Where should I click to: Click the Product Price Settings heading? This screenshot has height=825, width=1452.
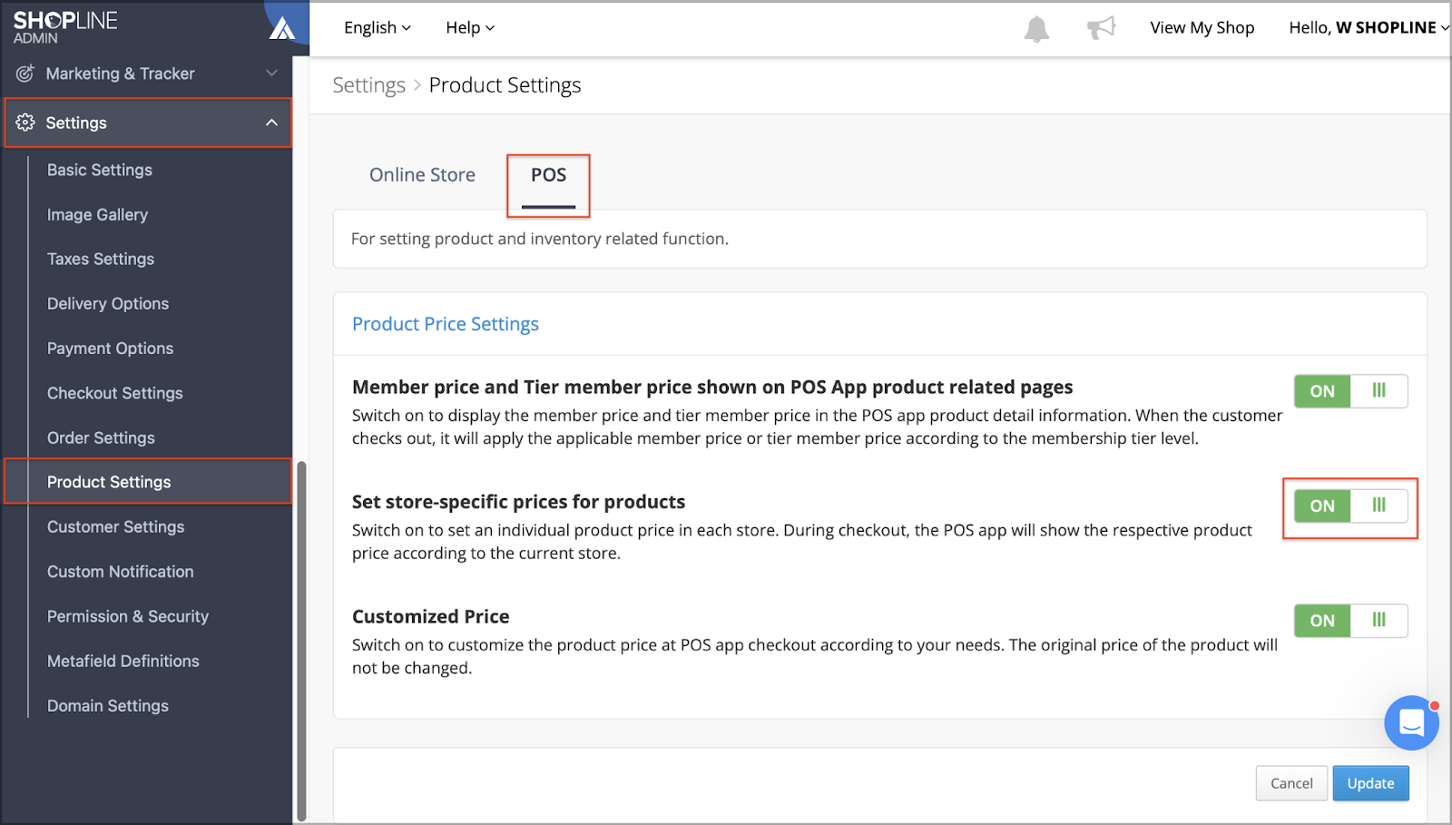pos(445,324)
